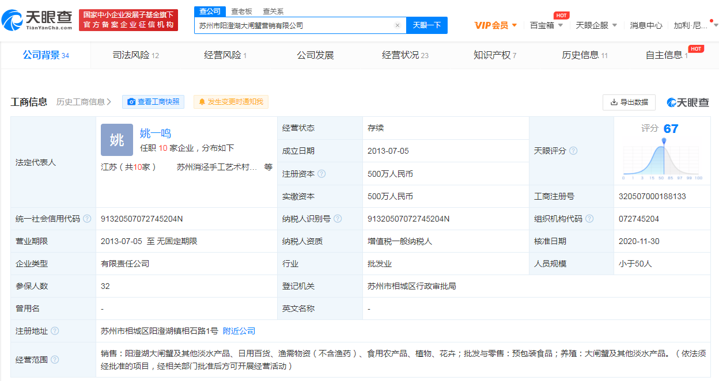719x381 pixels.
Task: Expand 历史工商信息 chevron link
Action: (84, 102)
